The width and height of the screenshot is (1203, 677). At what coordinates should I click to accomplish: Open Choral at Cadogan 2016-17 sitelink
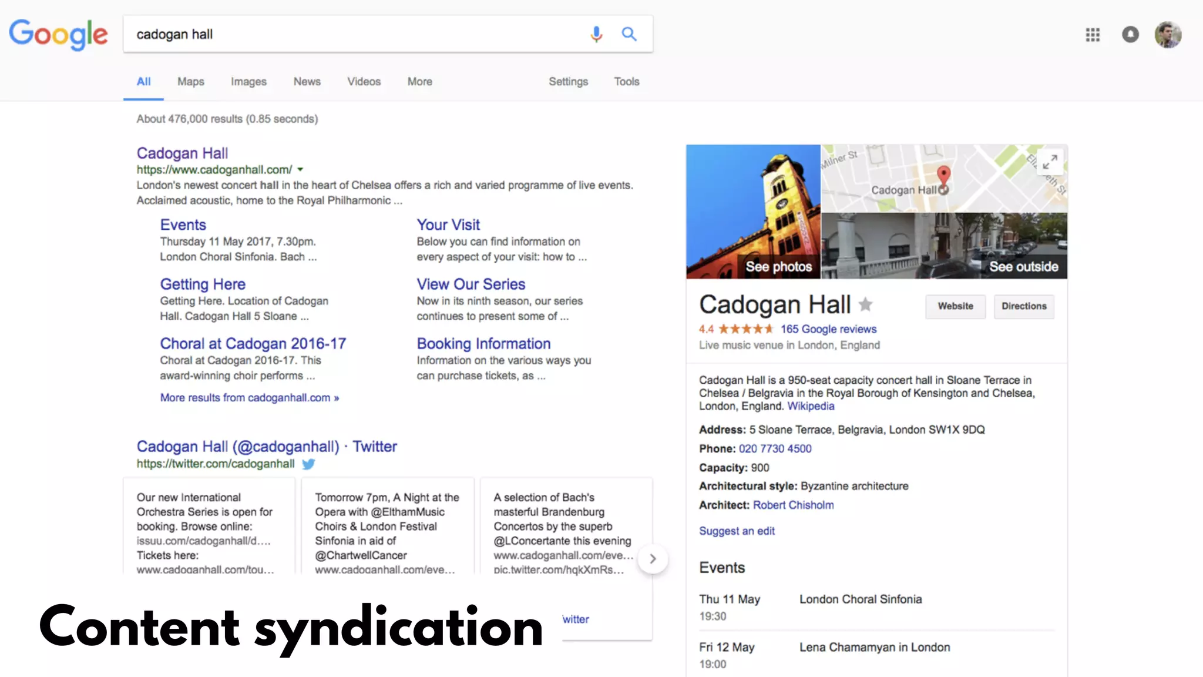coord(253,344)
